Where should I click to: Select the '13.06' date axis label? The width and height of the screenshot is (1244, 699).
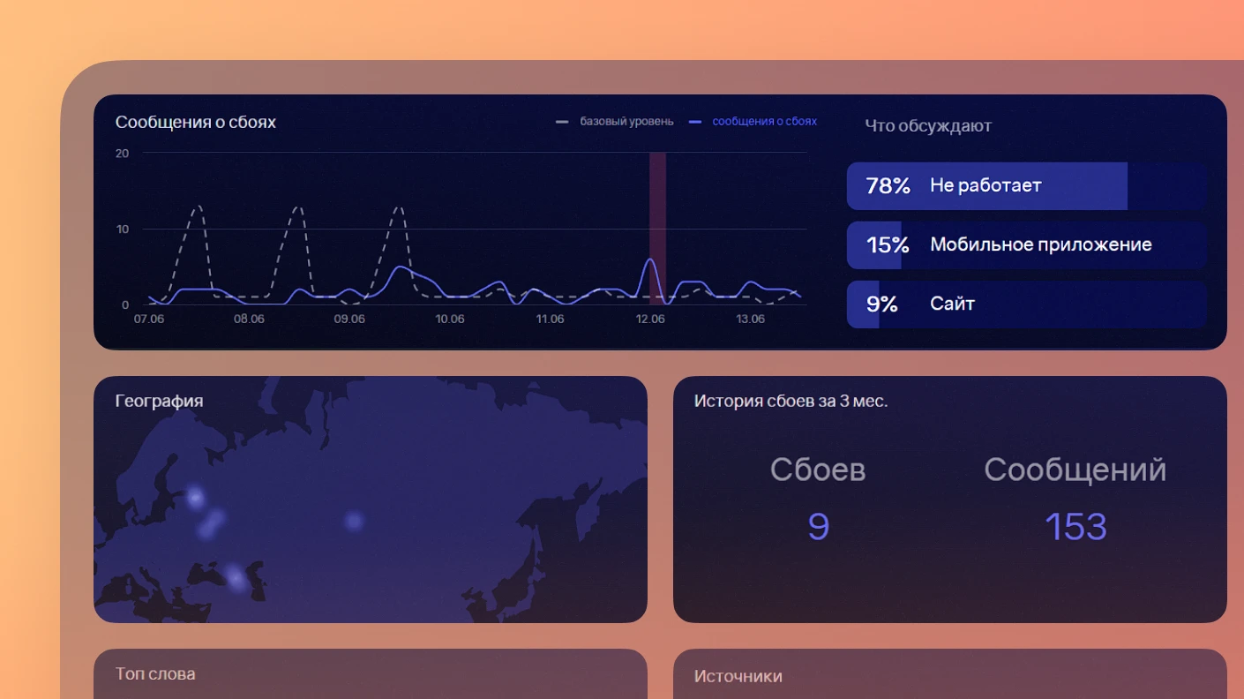pos(751,319)
